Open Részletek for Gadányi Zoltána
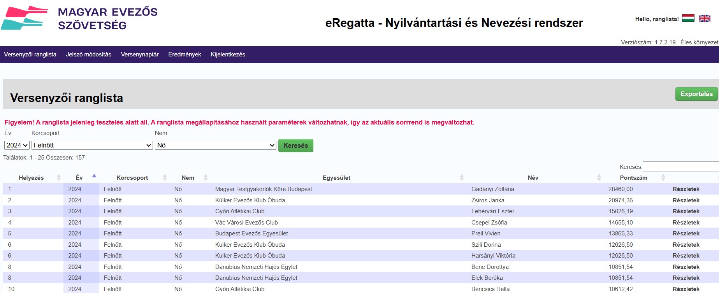 (x=686, y=189)
